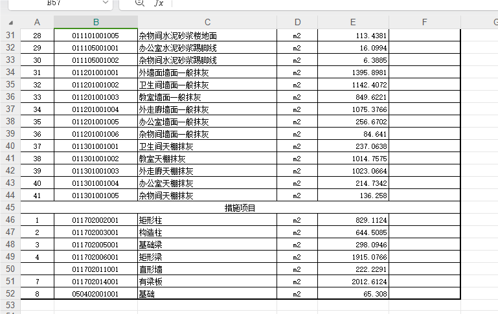The image size is (498, 314).
Task: Click cell 构造柱
Action: pos(207,232)
